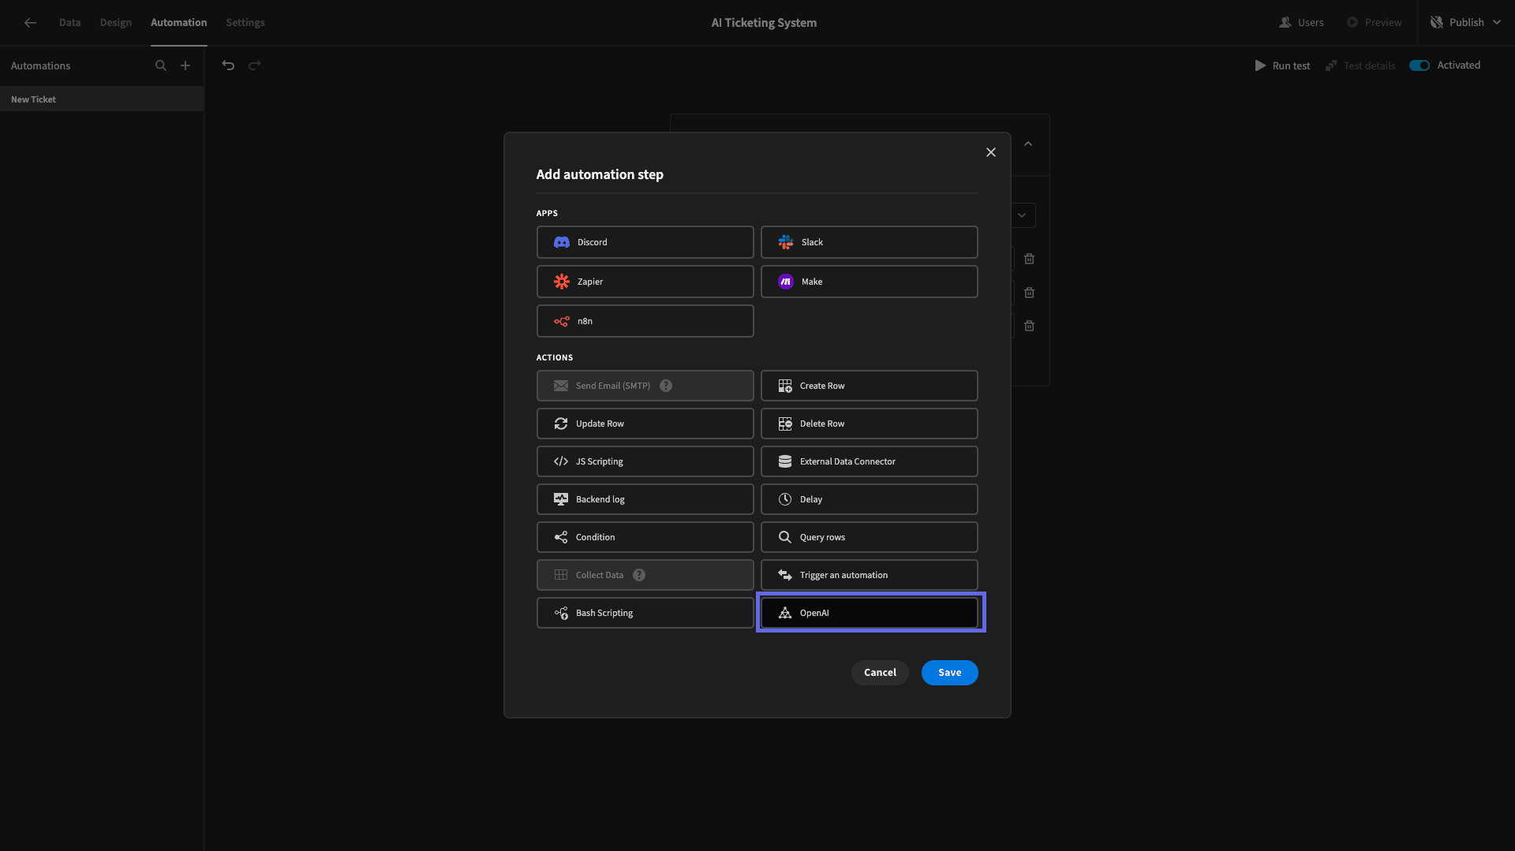
Task: Click the Send Email help icon
Action: [x=666, y=386]
